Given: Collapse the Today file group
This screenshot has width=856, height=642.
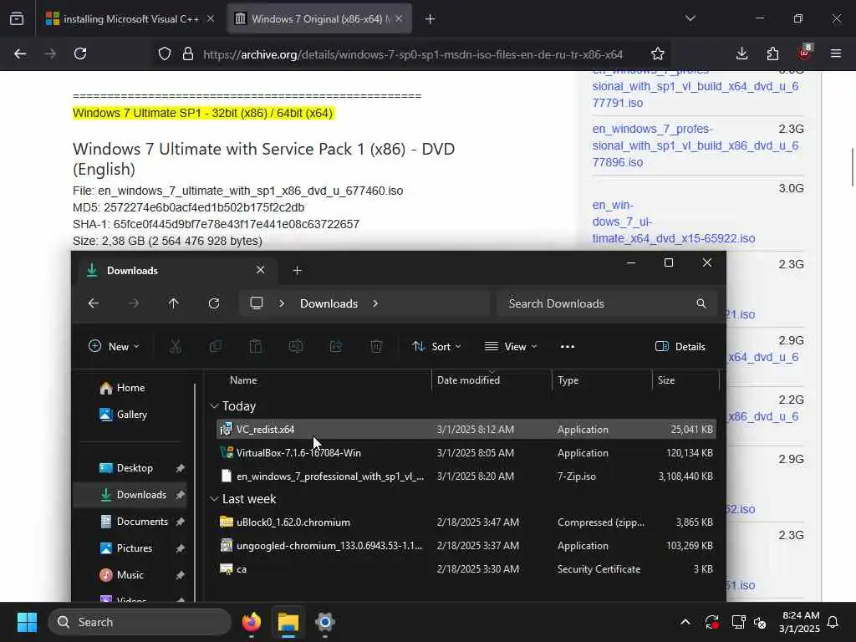Looking at the screenshot, I should point(214,406).
